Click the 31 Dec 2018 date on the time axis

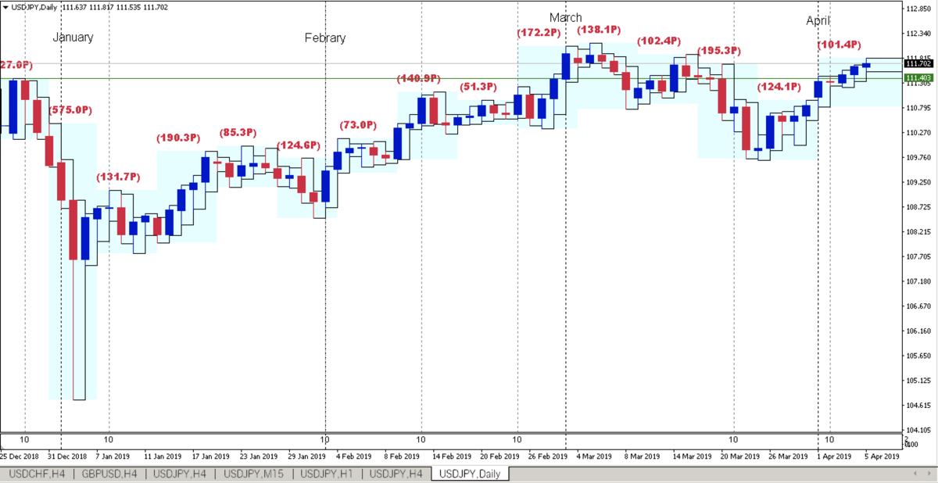pos(66,456)
